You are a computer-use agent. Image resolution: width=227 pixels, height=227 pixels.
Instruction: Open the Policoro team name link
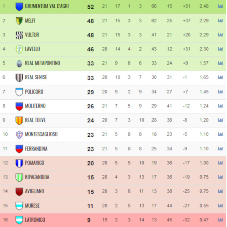click(34, 92)
